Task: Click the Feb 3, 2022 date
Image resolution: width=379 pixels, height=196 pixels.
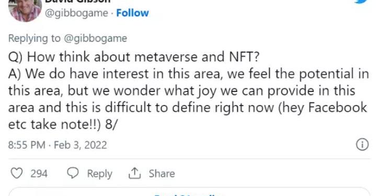Action: pos(81,145)
